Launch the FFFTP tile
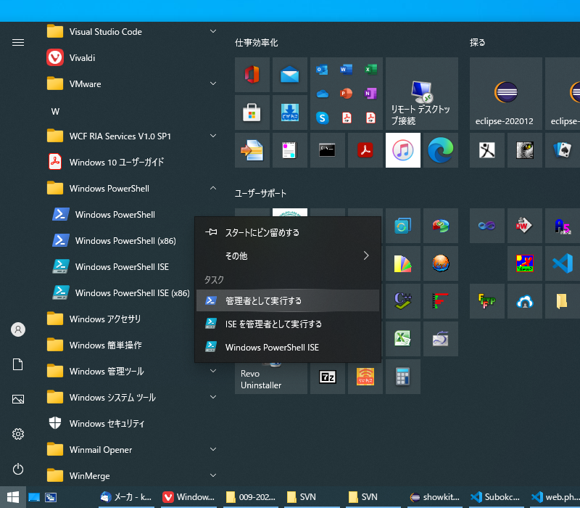The height and width of the screenshot is (508, 580). [486, 301]
